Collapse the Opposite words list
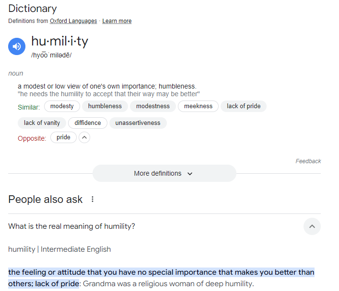This screenshot has width=339, height=291. coord(84,138)
